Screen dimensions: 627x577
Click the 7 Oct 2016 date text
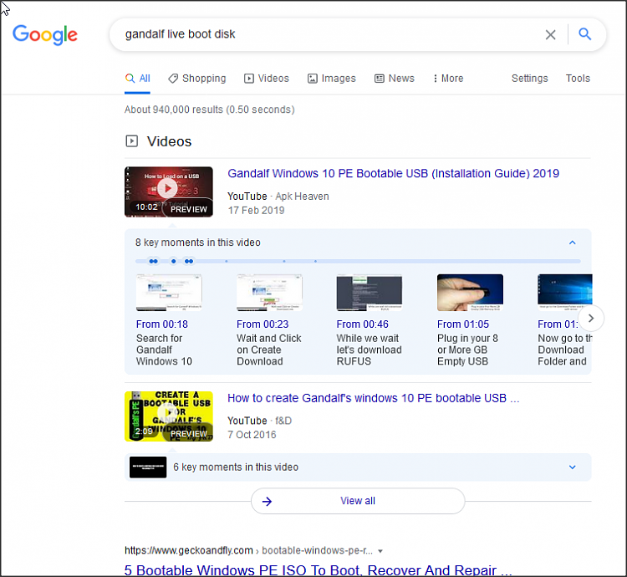[x=252, y=435]
